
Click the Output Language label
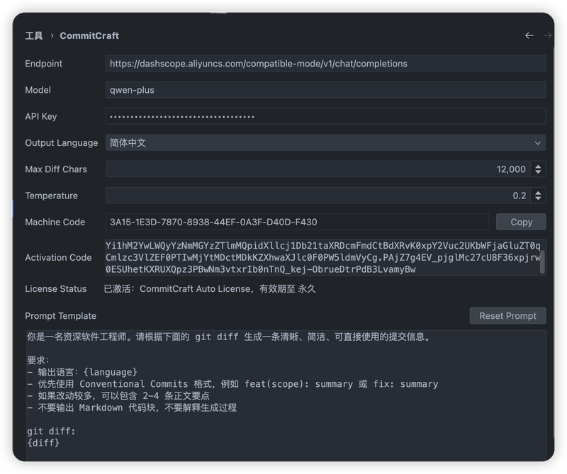(62, 143)
